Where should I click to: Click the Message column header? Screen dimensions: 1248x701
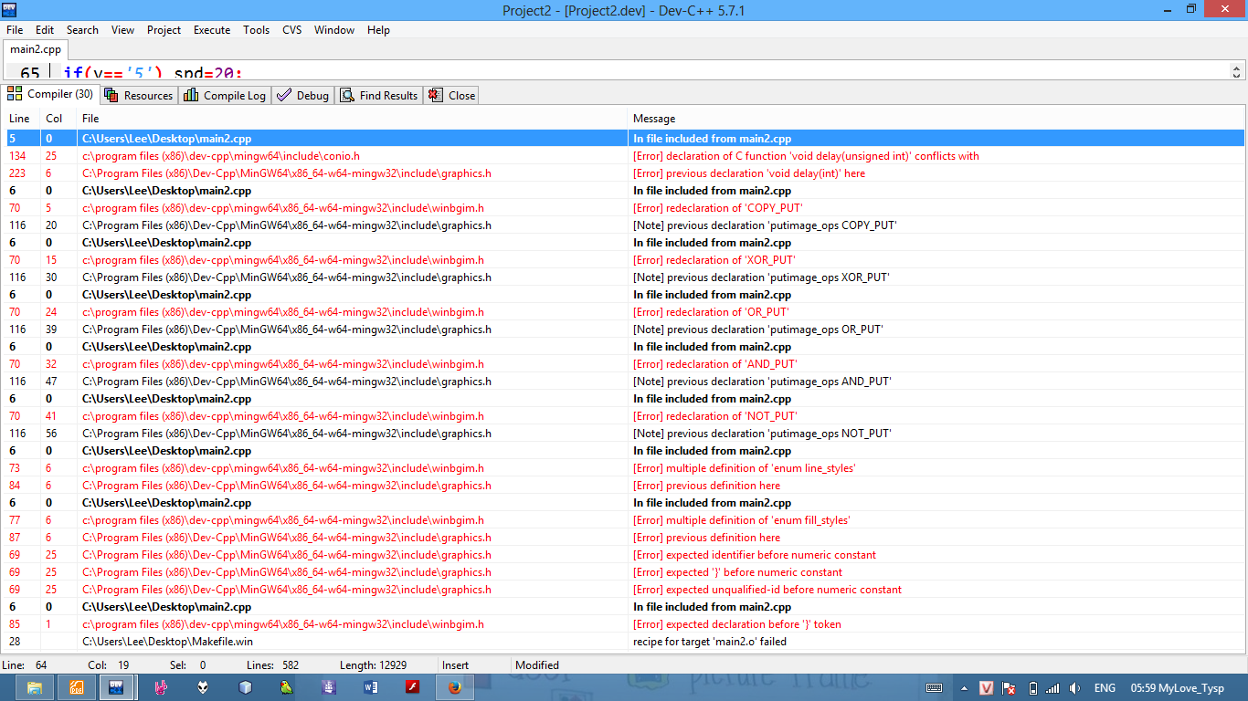pos(654,119)
